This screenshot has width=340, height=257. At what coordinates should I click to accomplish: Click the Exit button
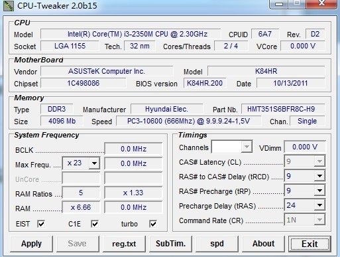pos(310,244)
